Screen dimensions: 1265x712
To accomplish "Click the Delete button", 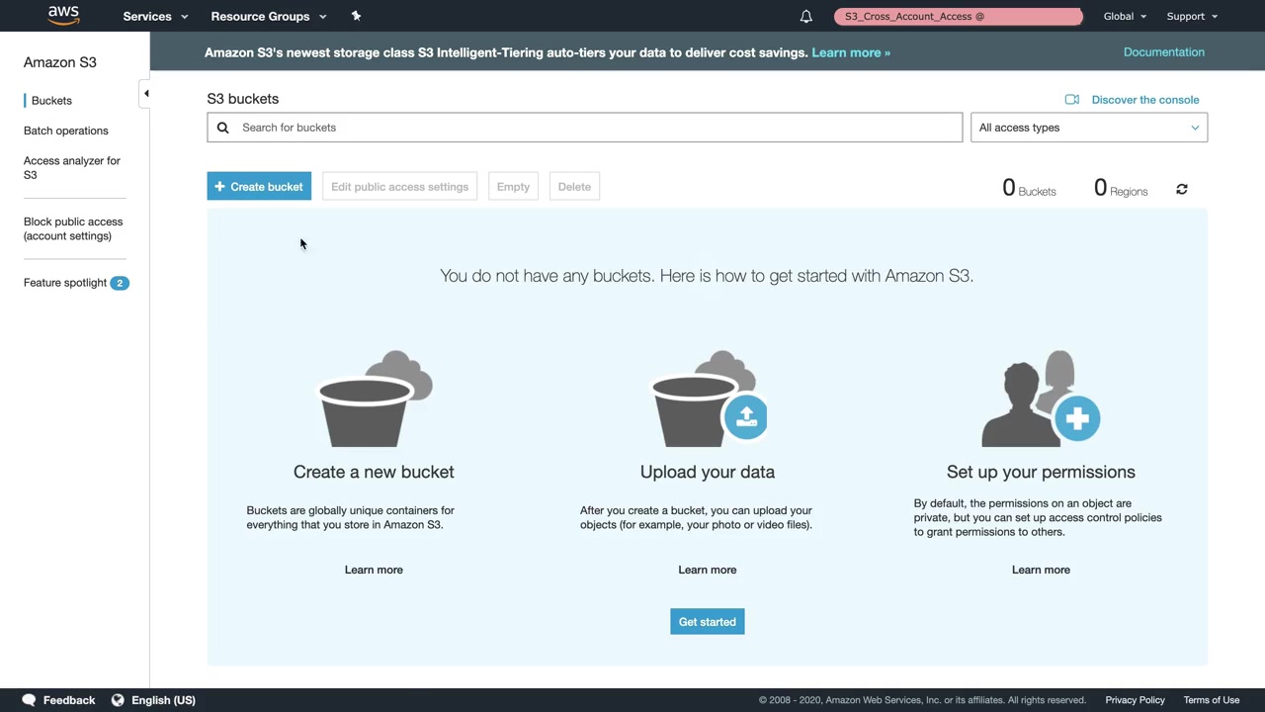I will pos(574,187).
